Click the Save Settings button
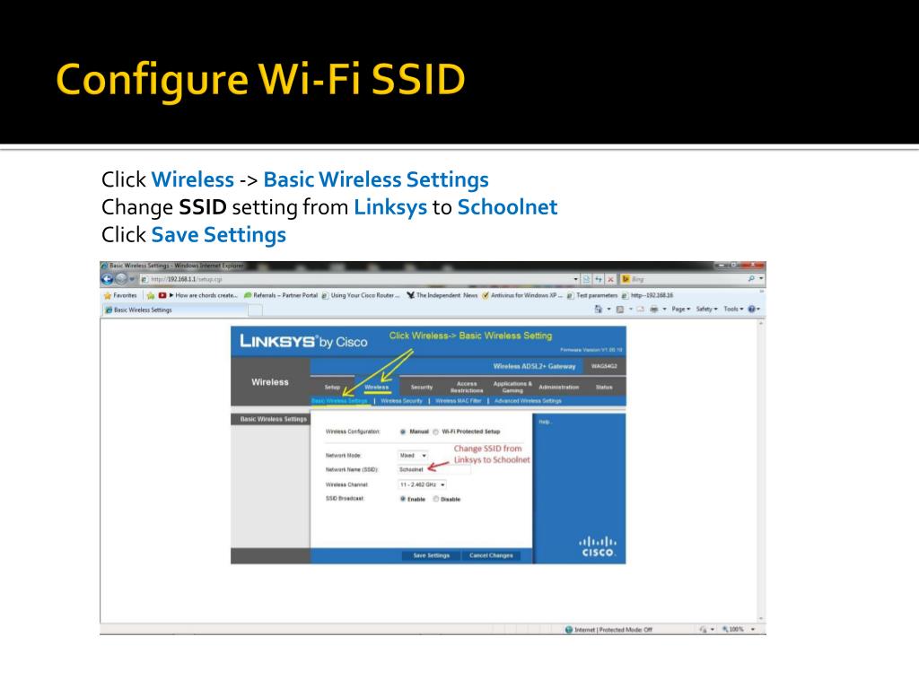This screenshot has width=919, height=689. (431, 555)
